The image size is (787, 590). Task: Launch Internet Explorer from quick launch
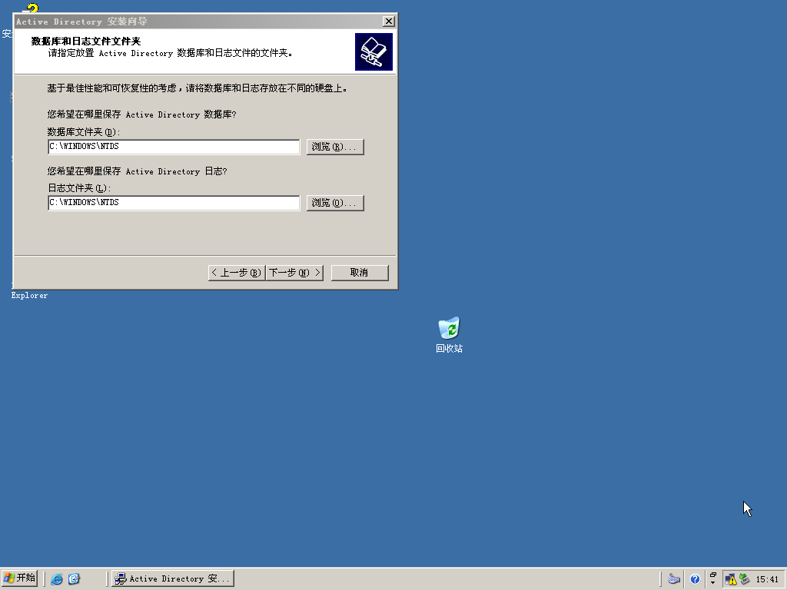tap(57, 579)
